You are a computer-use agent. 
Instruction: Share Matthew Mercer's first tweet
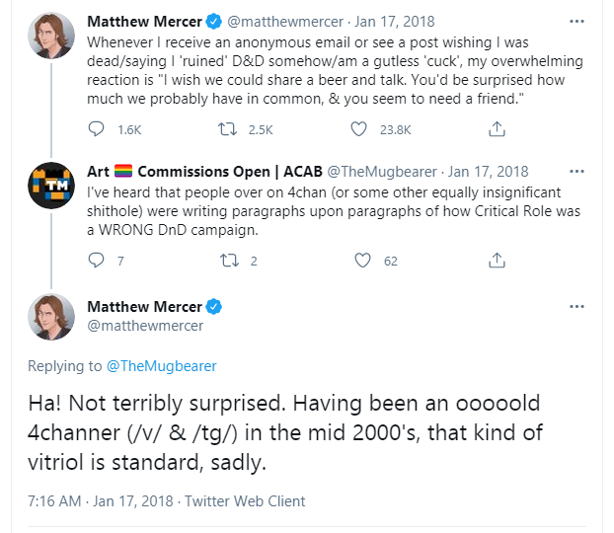click(499, 128)
